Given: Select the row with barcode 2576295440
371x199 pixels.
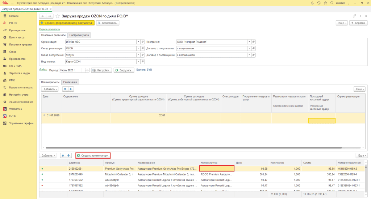Looking at the screenshot, I should tap(202, 174).
